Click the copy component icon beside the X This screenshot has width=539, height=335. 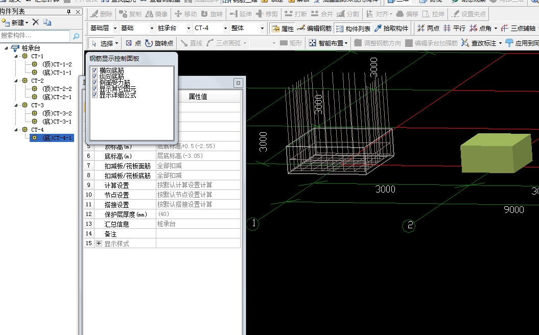pyautogui.click(x=47, y=22)
